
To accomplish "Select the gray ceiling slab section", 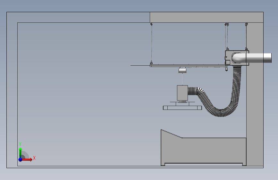I will pyautogui.click(x=206, y=17).
